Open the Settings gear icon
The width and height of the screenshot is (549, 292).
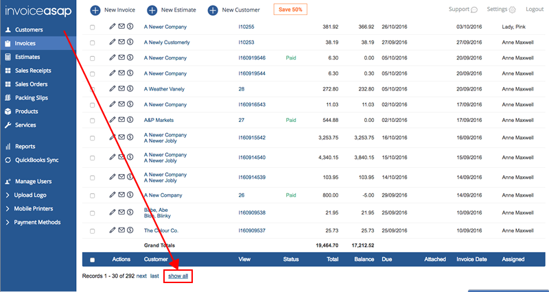pyautogui.click(x=512, y=10)
